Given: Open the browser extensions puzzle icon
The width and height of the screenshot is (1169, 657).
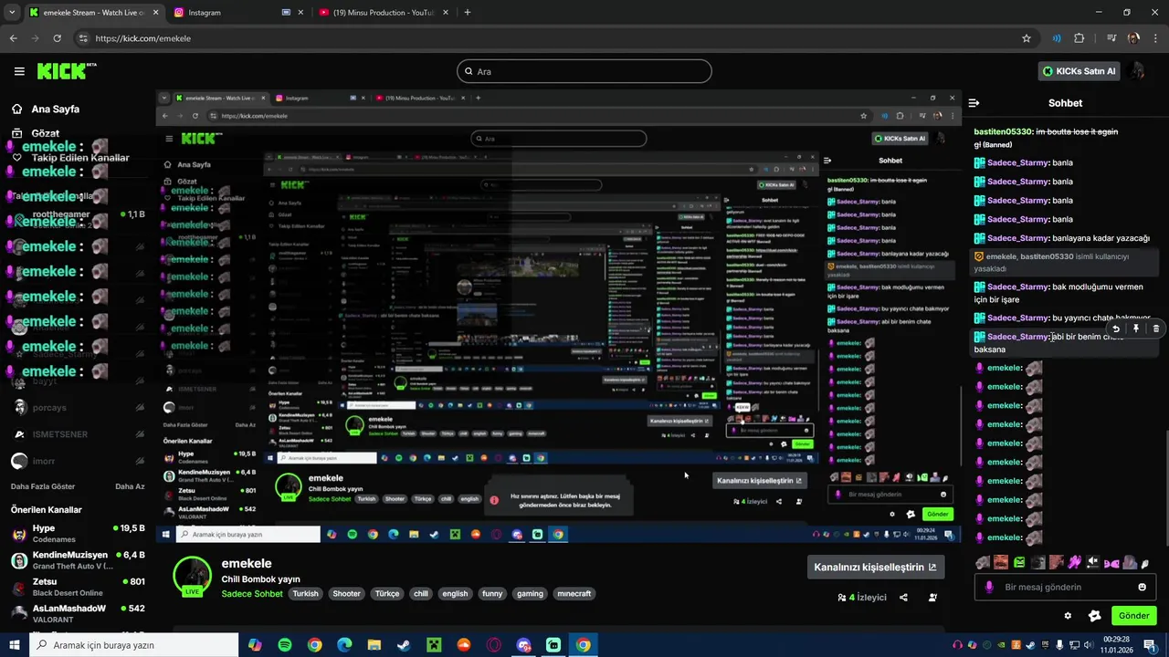Looking at the screenshot, I should pyautogui.click(x=1079, y=38).
